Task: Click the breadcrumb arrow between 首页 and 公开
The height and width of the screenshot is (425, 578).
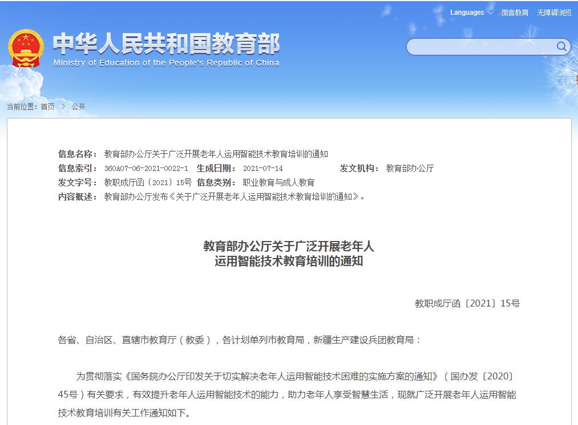Action: click(x=63, y=107)
